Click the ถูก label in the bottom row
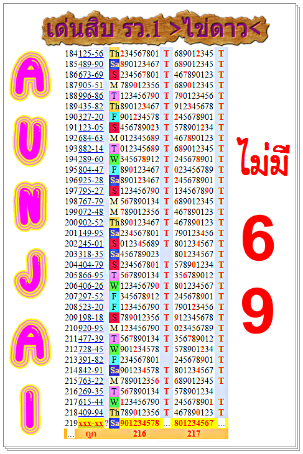303x454 pixels. coord(91,434)
